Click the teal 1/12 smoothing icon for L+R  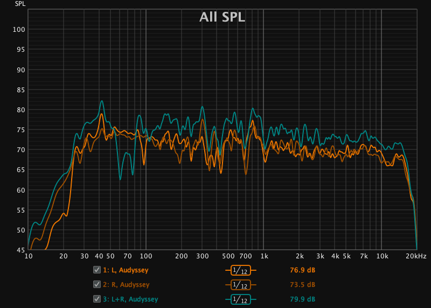click(x=241, y=299)
